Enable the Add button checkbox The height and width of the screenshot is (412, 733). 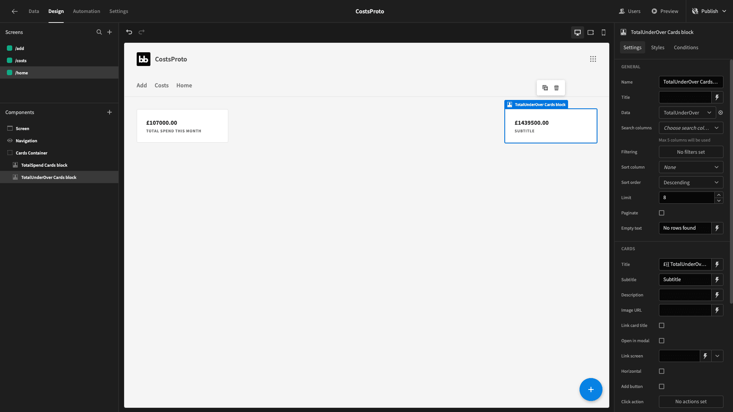click(x=662, y=386)
